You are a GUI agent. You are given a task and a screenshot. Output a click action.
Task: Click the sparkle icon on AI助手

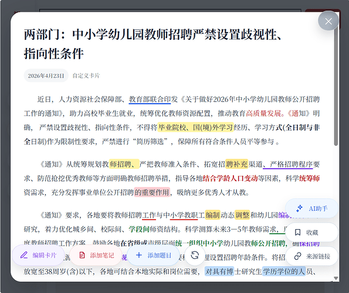click(300, 208)
